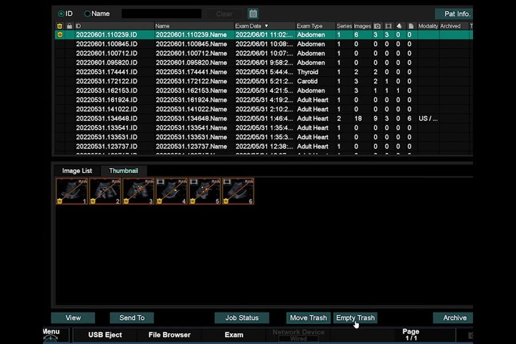
Task: Select the ID search radio button
Action: tap(61, 14)
